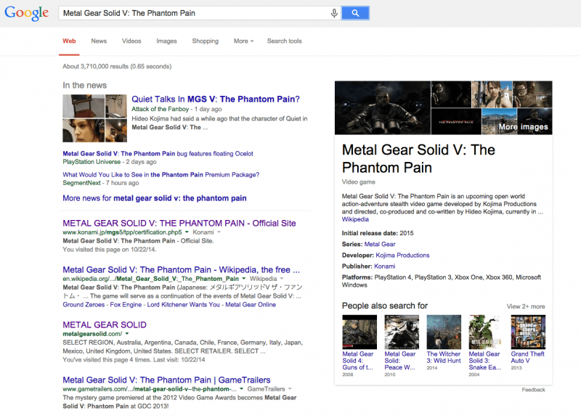Open Wikipedia link in knowledge panel description
Viewport: 581px width, 416px height.
pos(355,219)
